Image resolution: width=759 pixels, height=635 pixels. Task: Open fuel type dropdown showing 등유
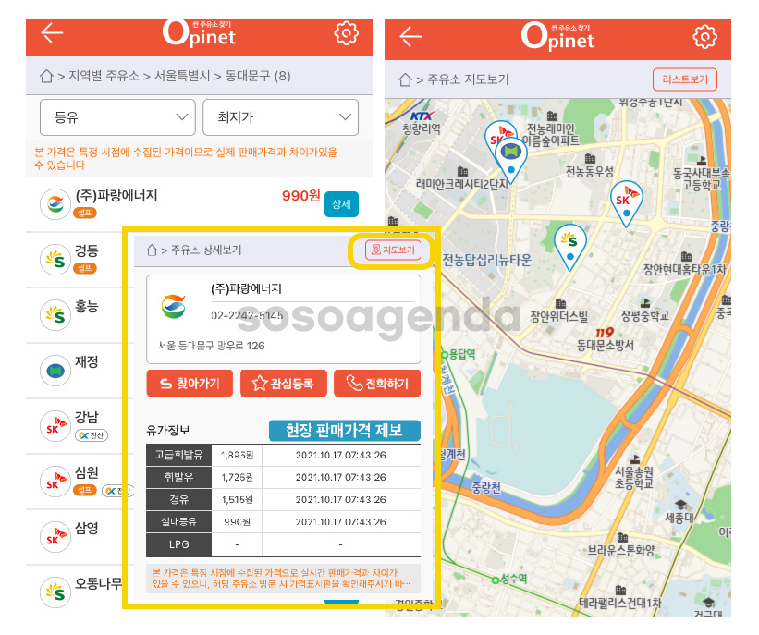click(x=117, y=117)
